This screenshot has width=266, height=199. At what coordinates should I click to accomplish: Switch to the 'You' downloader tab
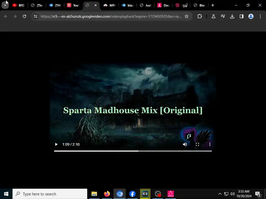coord(73,5)
